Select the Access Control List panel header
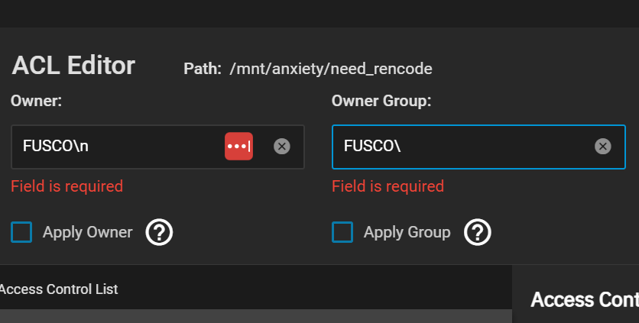The height and width of the screenshot is (323, 639). pyautogui.click(x=59, y=289)
